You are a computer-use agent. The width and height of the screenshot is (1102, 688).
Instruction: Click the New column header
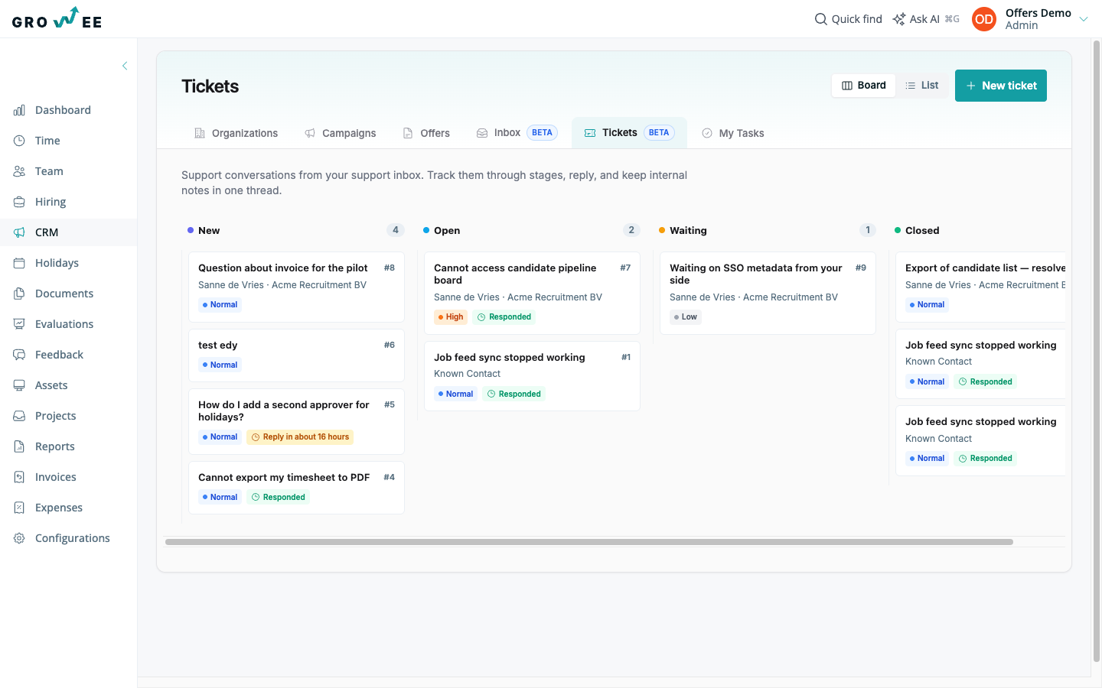pyautogui.click(x=209, y=231)
